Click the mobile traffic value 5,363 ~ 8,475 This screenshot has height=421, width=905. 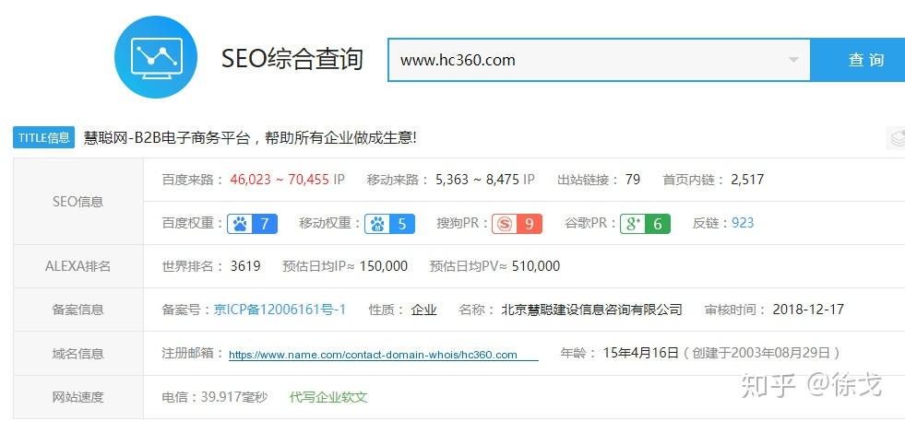[x=477, y=180]
